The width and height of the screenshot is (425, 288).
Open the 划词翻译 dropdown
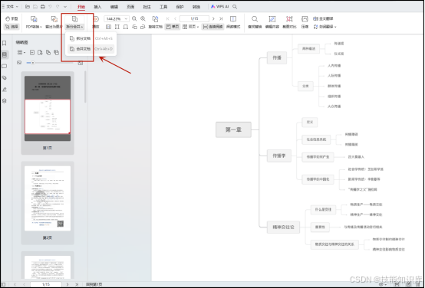click(325, 27)
